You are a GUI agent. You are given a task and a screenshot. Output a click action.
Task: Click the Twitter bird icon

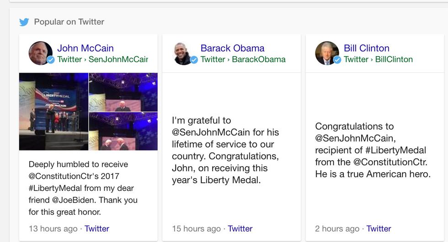pos(24,22)
